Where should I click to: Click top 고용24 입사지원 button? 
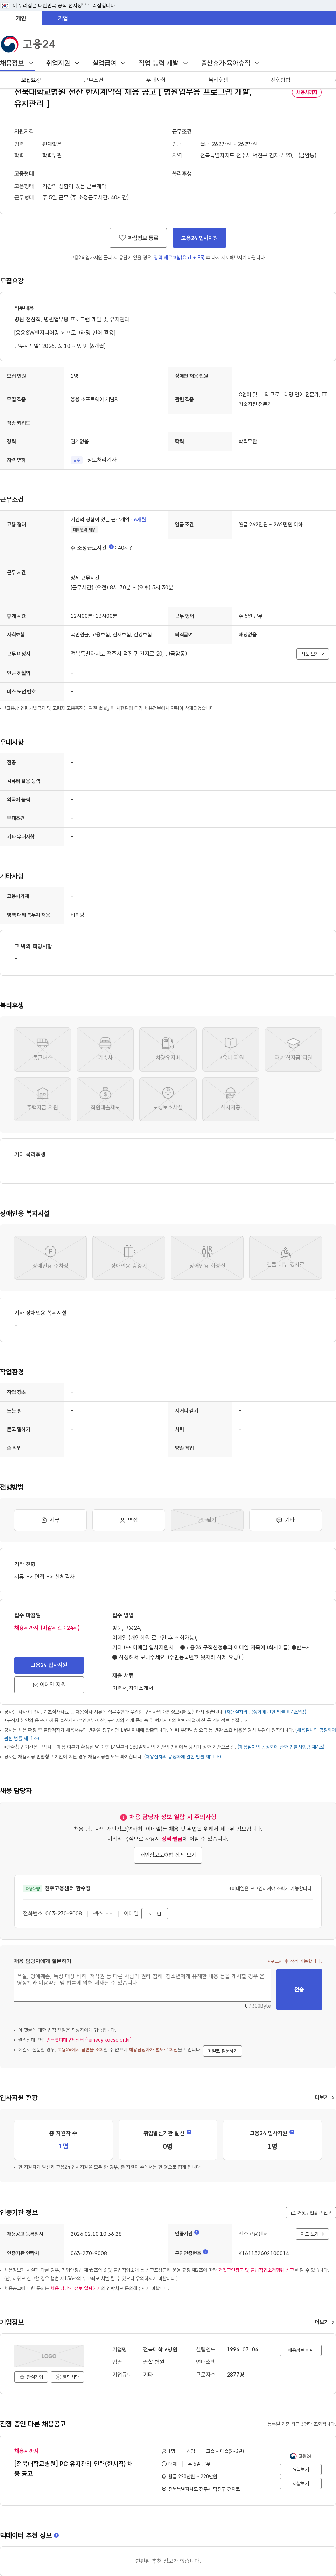(x=199, y=238)
